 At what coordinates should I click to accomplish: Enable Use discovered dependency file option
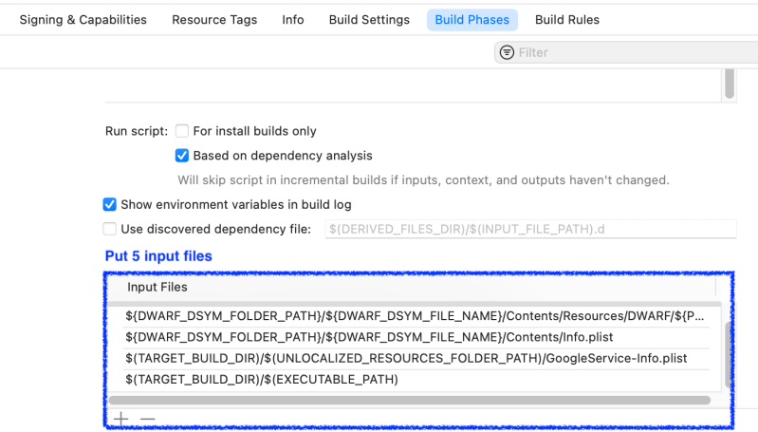click(110, 229)
